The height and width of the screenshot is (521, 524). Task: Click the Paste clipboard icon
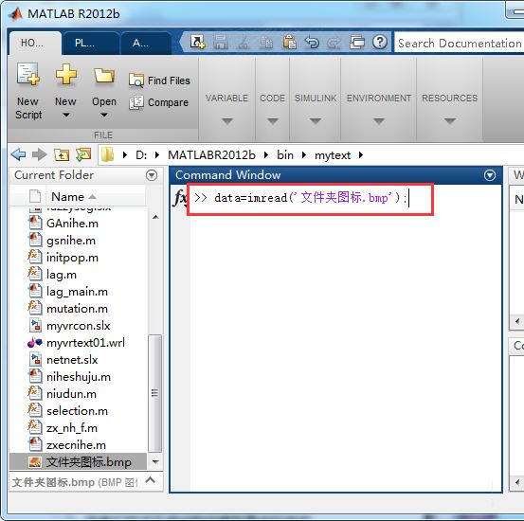[289, 43]
